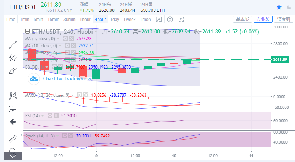Open the indicators chart icon
Viewport: 295px width, 162px height.
(x=159, y=19)
